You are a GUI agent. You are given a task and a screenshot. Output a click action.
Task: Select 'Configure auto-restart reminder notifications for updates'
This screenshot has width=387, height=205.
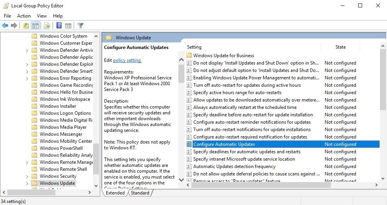coord(252,122)
